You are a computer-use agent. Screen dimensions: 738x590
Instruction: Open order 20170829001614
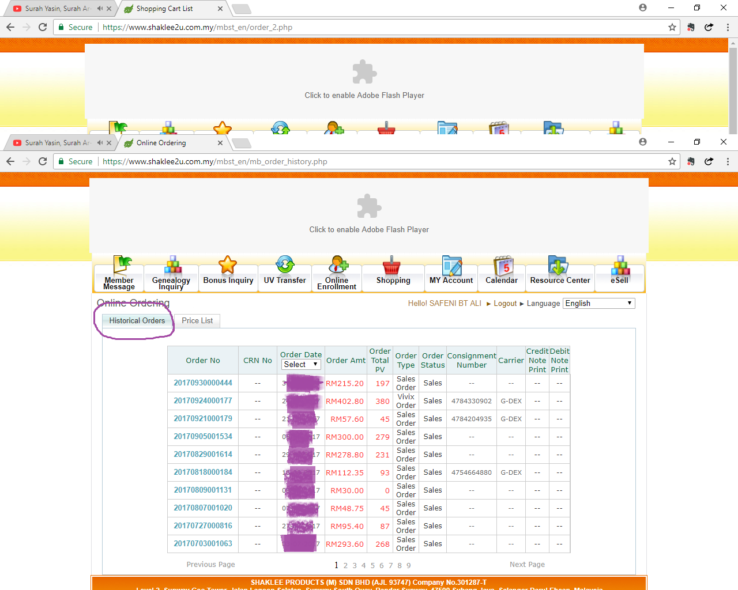pos(203,454)
